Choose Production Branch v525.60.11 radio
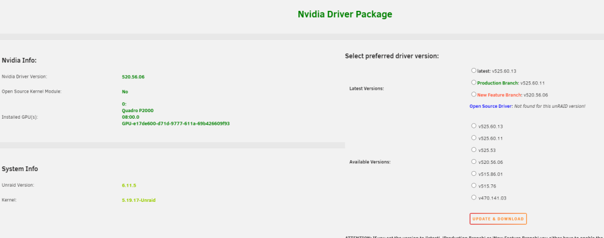Screen dimensions: 604x238 coord(474,83)
